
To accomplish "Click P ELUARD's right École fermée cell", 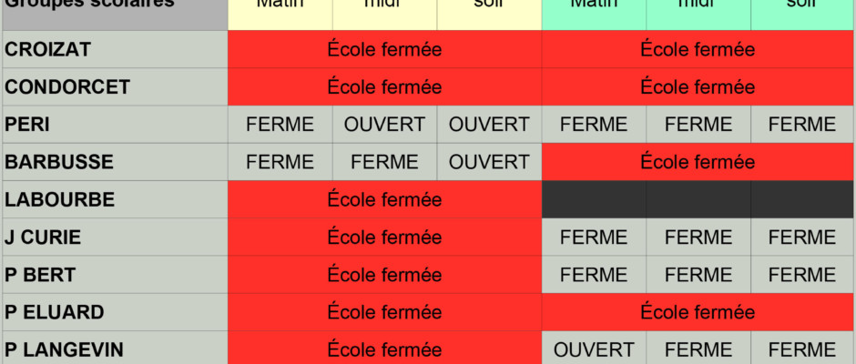I will [698, 312].
